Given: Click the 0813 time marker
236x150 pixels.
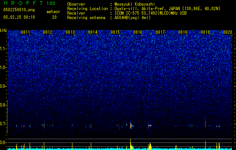Looking at the screenshot, I should pos(70,32).
